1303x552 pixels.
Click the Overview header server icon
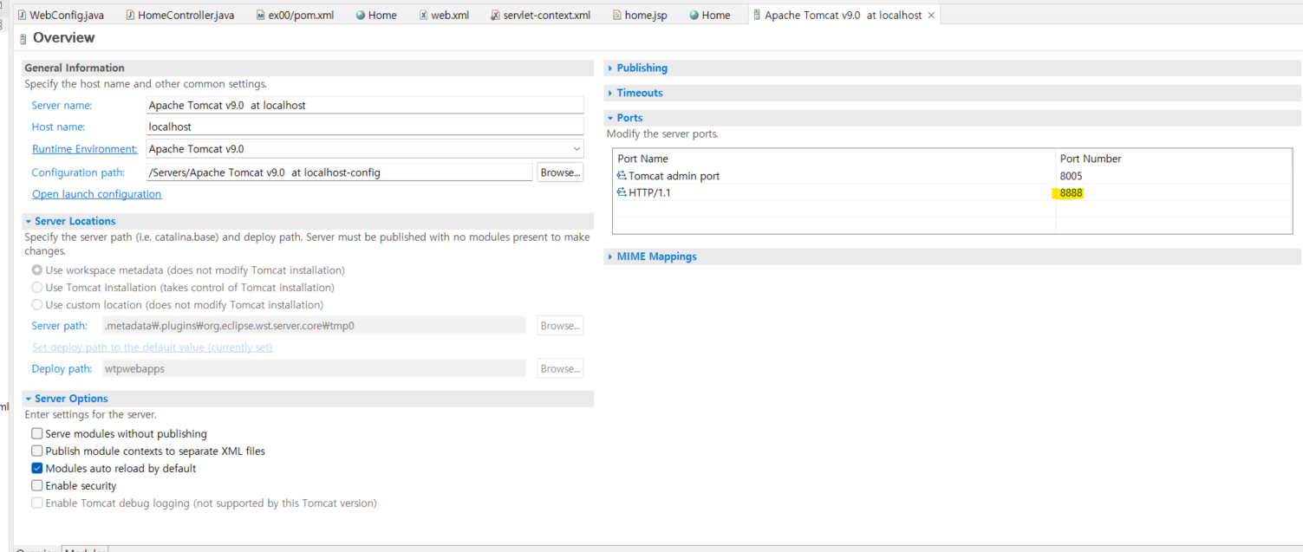[x=23, y=38]
